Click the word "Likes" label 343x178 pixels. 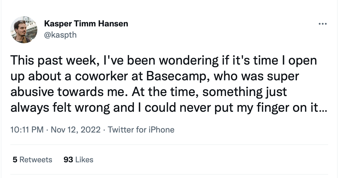pos(84,160)
